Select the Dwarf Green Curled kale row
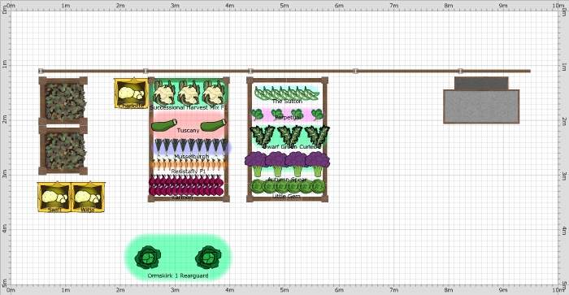The image size is (569, 295). [x=289, y=137]
